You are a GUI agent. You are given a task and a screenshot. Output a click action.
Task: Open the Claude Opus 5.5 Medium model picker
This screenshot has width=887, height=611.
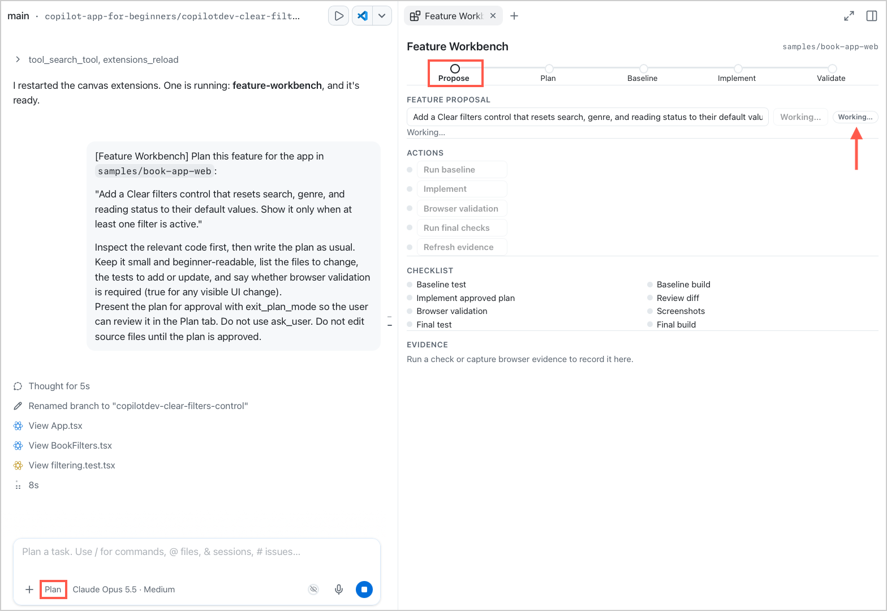point(124,590)
